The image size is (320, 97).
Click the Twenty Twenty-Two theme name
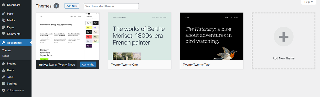196,65
